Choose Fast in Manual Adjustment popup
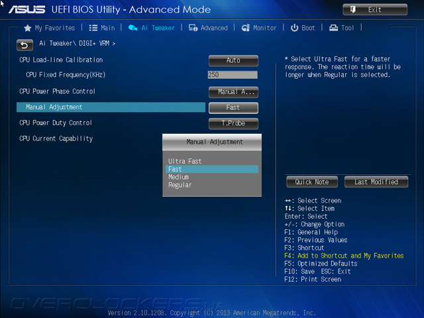The width and height of the screenshot is (424, 318). 212,170
